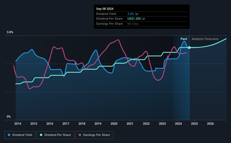Click the 2024 x-axis label
Image resolution: width=231 pixels, height=143 pixels.
click(178, 124)
